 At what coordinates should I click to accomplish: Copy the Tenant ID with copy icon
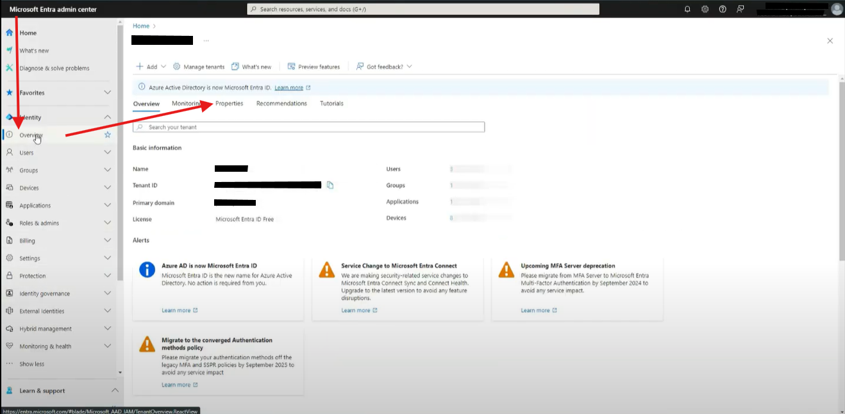(x=330, y=185)
